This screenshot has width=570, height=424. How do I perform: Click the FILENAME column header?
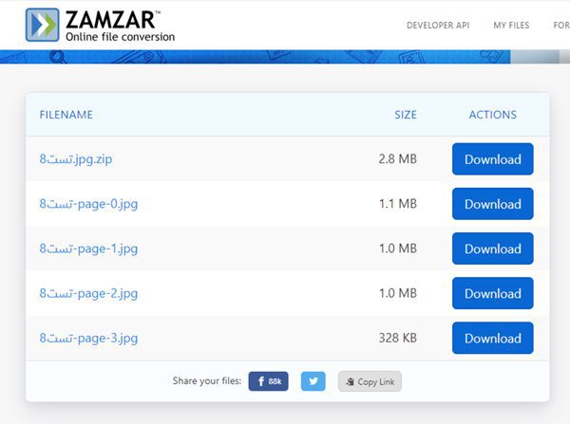[66, 115]
